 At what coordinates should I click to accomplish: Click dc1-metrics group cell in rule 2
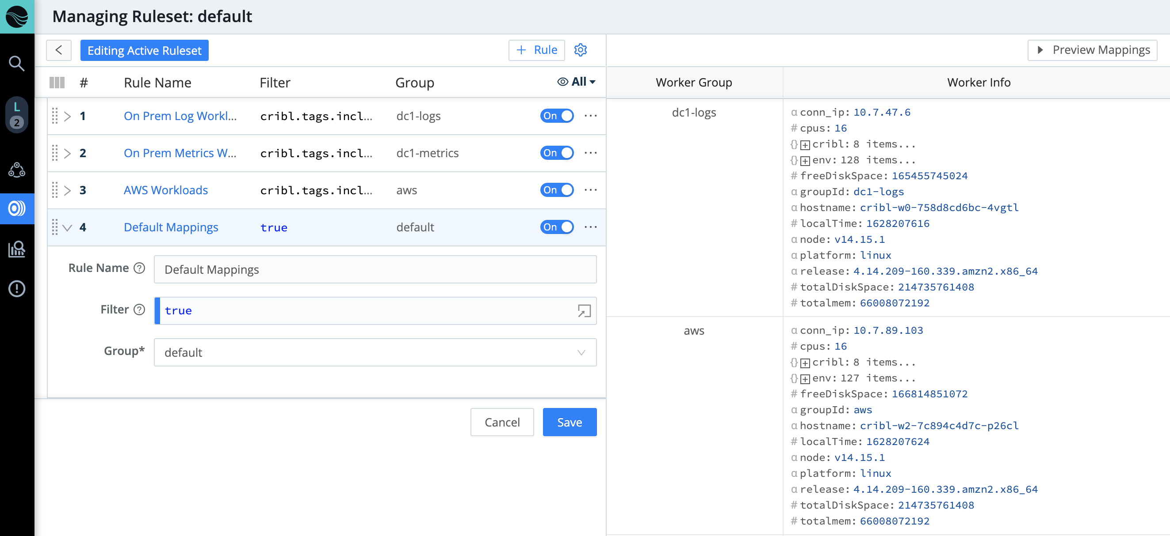428,153
